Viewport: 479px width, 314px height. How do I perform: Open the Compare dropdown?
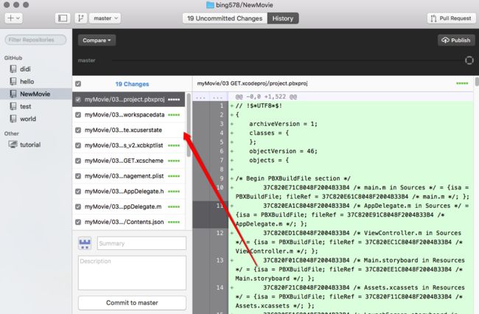click(97, 41)
